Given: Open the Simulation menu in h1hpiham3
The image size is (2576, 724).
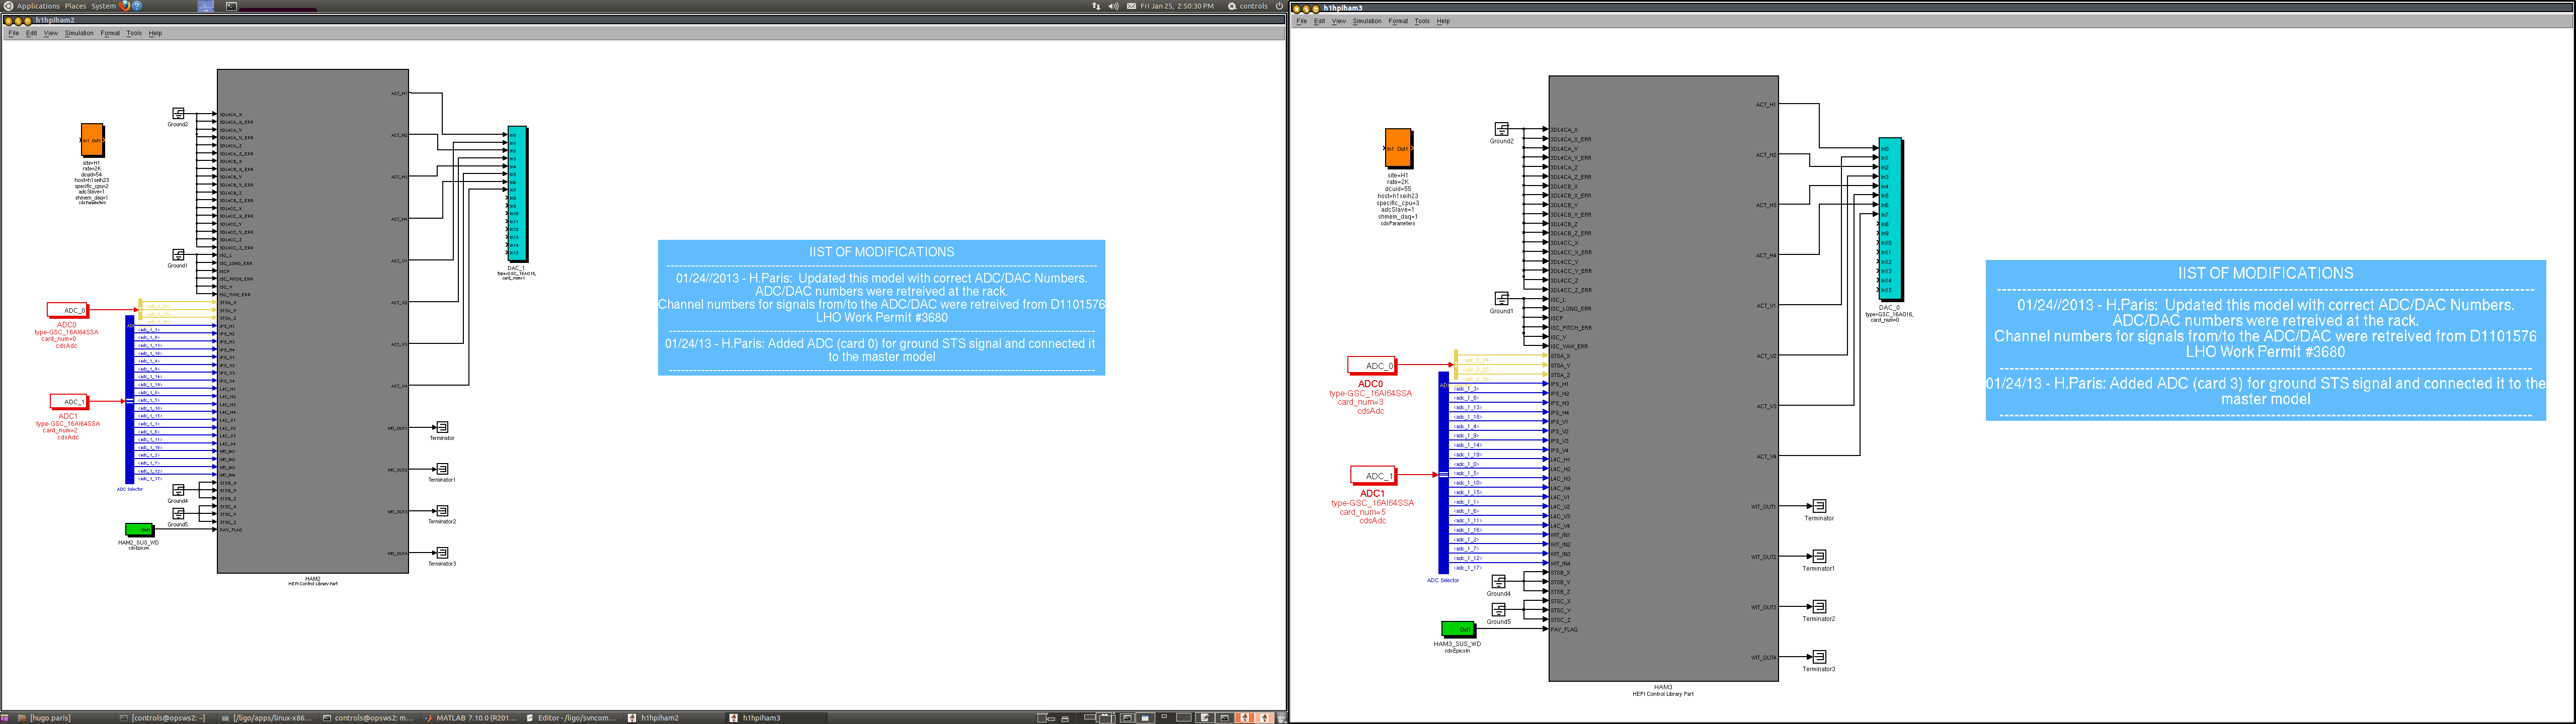Looking at the screenshot, I should (x=1367, y=21).
